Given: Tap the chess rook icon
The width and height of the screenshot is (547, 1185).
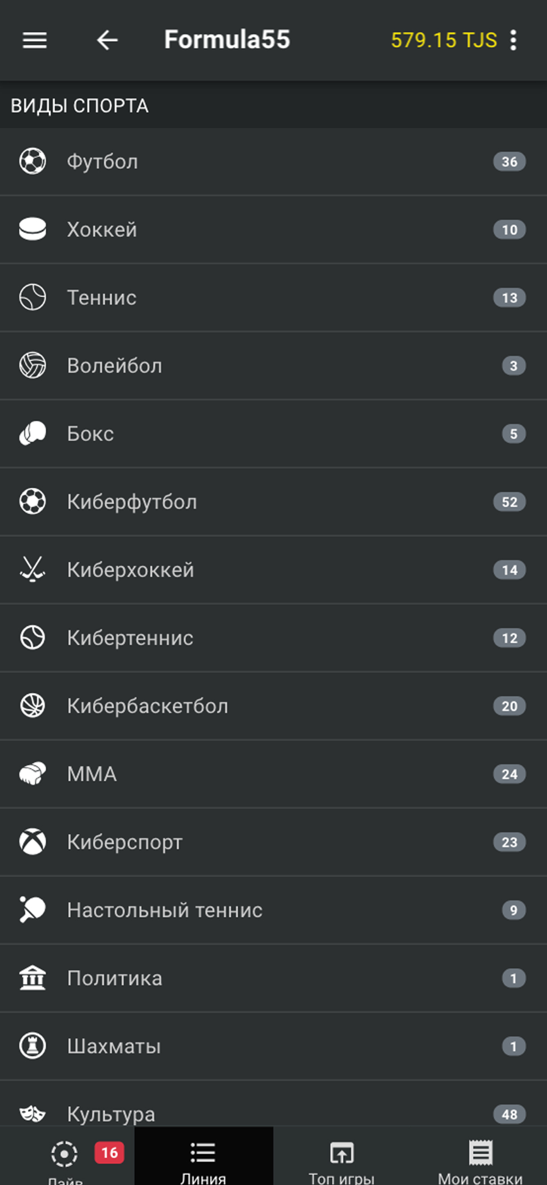Looking at the screenshot, I should click(33, 1046).
